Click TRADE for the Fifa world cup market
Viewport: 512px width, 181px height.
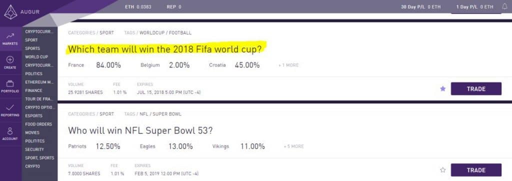pos(476,89)
